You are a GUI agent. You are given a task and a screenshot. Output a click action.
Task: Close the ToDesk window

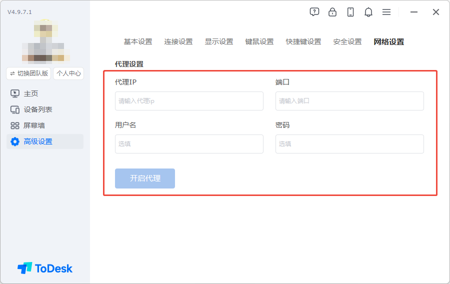pyautogui.click(x=436, y=12)
